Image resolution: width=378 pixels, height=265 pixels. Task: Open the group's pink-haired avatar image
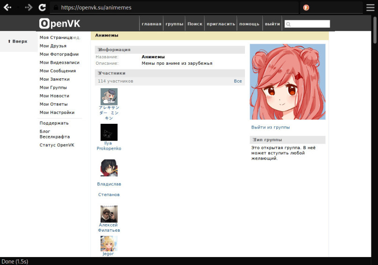(x=288, y=82)
